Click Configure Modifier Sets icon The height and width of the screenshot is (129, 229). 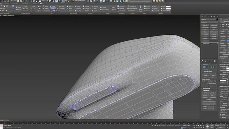[215, 61]
